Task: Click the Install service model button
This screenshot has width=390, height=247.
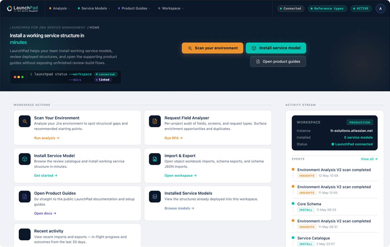Action: [276, 48]
